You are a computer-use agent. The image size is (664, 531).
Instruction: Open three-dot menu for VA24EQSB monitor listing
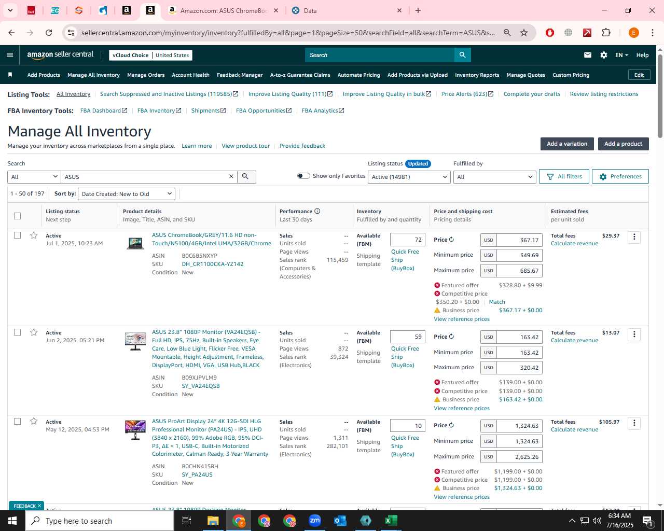click(634, 334)
